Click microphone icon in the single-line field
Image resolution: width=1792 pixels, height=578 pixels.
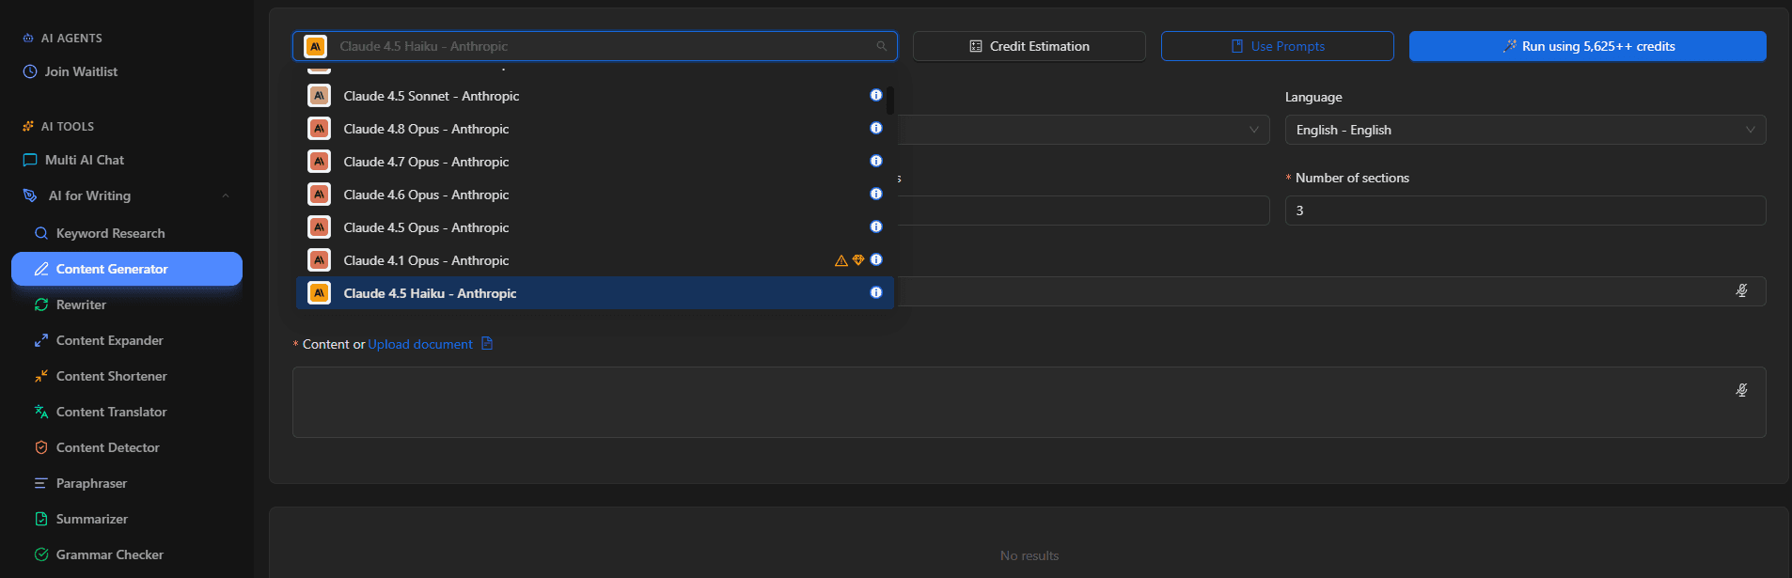(x=1742, y=291)
